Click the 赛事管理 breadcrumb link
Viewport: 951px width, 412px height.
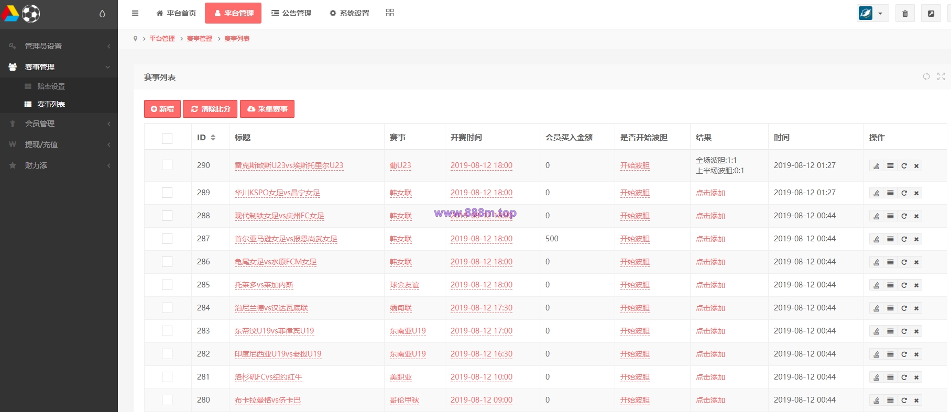(x=200, y=39)
